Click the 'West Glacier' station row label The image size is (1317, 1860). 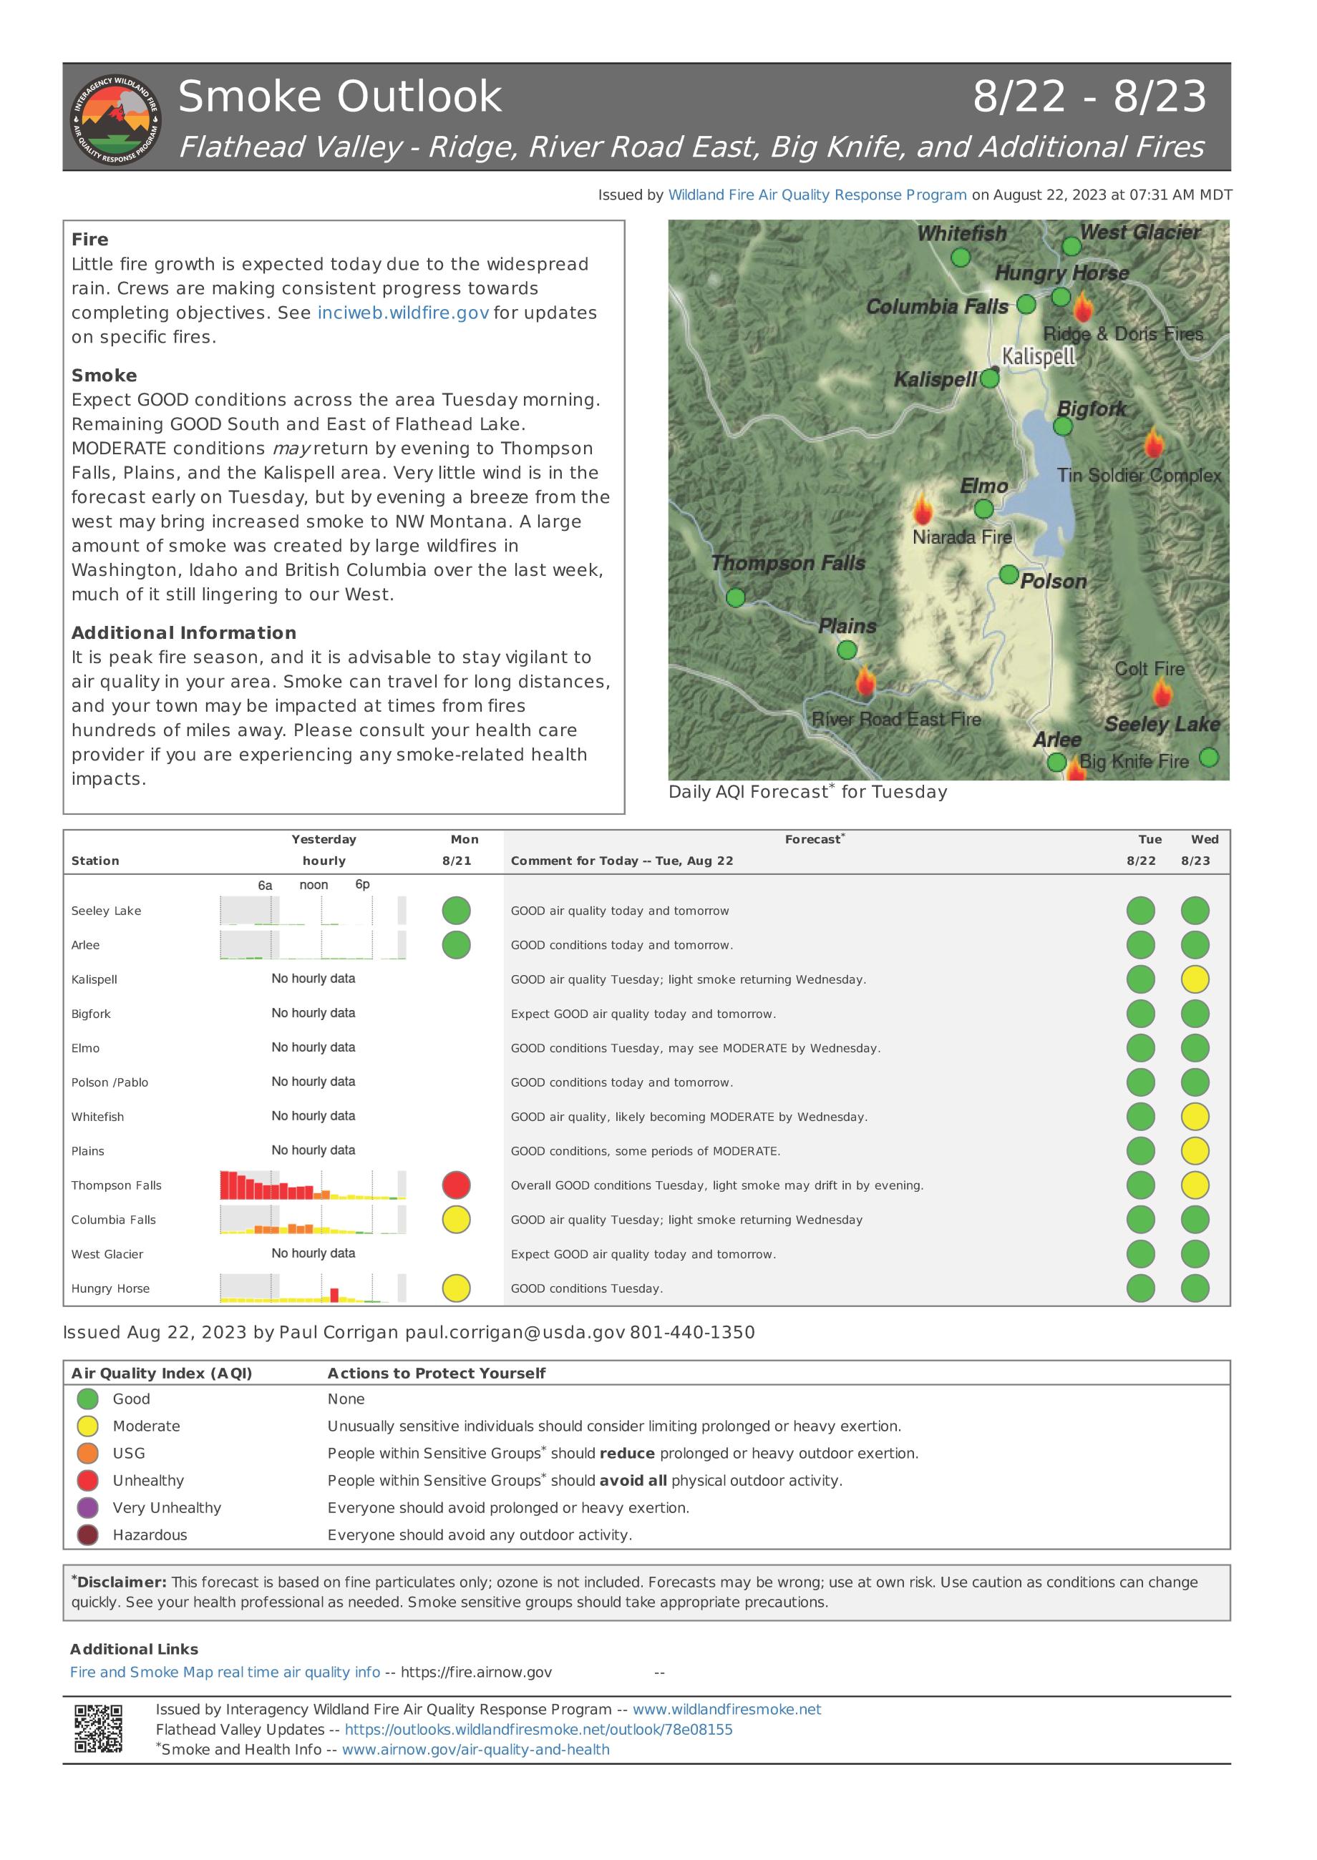107,1255
